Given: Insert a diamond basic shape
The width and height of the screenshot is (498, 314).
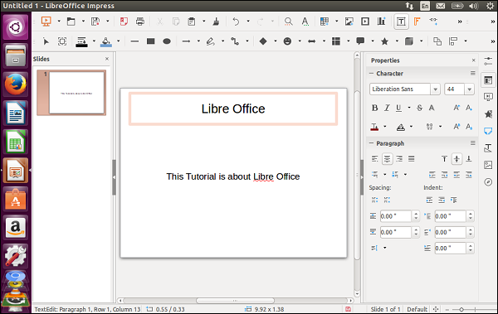Looking at the screenshot, I should pos(263,41).
